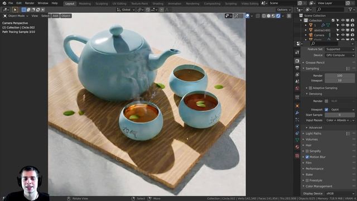Click the outliner search field

[330, 9]
